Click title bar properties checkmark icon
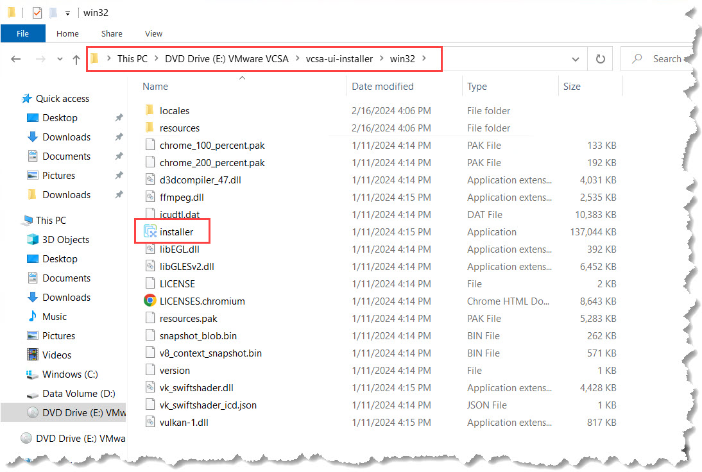 click(x=37, y=13)
